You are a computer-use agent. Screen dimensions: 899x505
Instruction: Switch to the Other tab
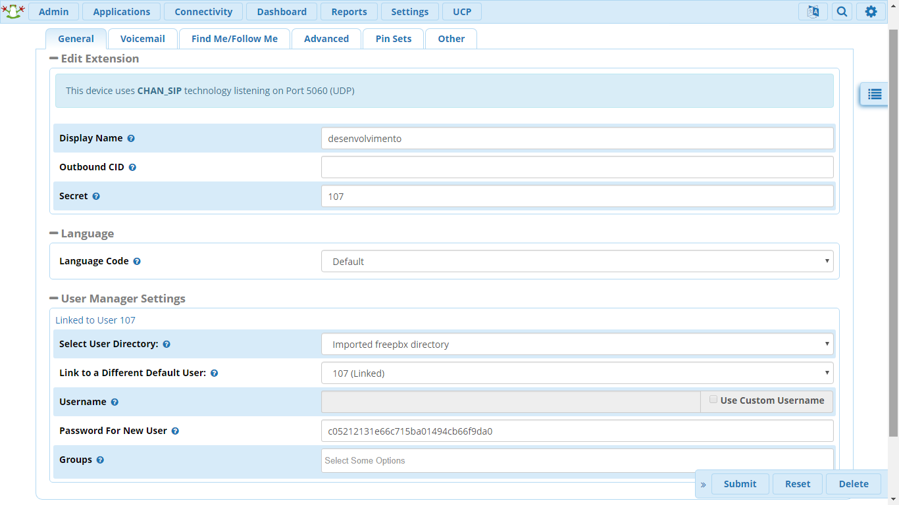(451, 38)
